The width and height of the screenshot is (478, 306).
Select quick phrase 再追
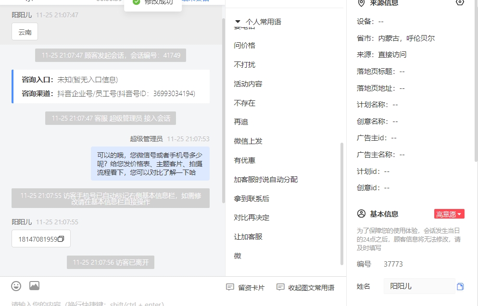[241, 122]
